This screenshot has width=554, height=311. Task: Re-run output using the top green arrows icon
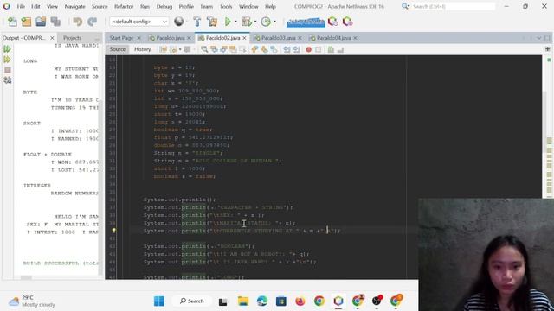point(8,48)
